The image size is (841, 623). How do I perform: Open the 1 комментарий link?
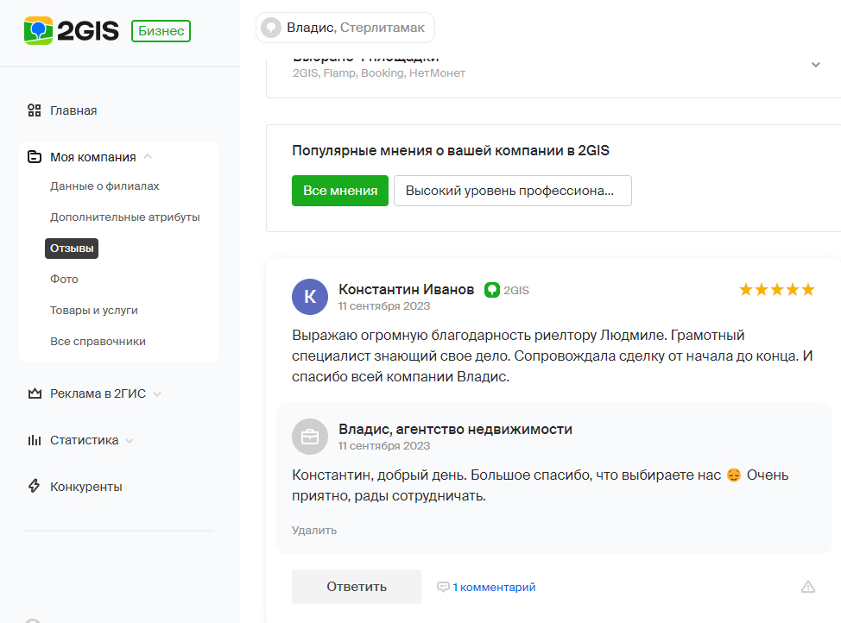[x=493, y=587]
